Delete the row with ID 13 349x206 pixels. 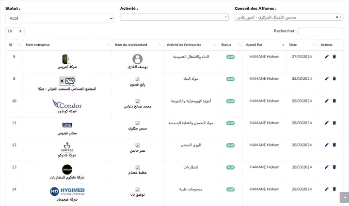point(334,167)
